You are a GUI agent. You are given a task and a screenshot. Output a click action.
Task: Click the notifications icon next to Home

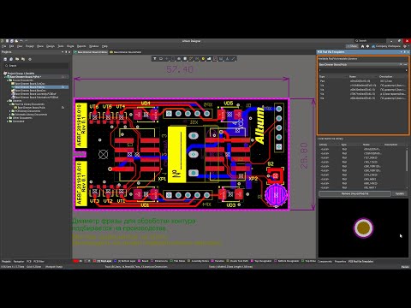367,46
